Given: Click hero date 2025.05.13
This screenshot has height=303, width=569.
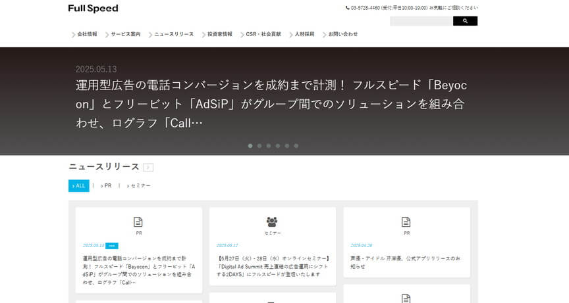Looking at the screenshot, I should pyautogui.click(x=96, y=69).
